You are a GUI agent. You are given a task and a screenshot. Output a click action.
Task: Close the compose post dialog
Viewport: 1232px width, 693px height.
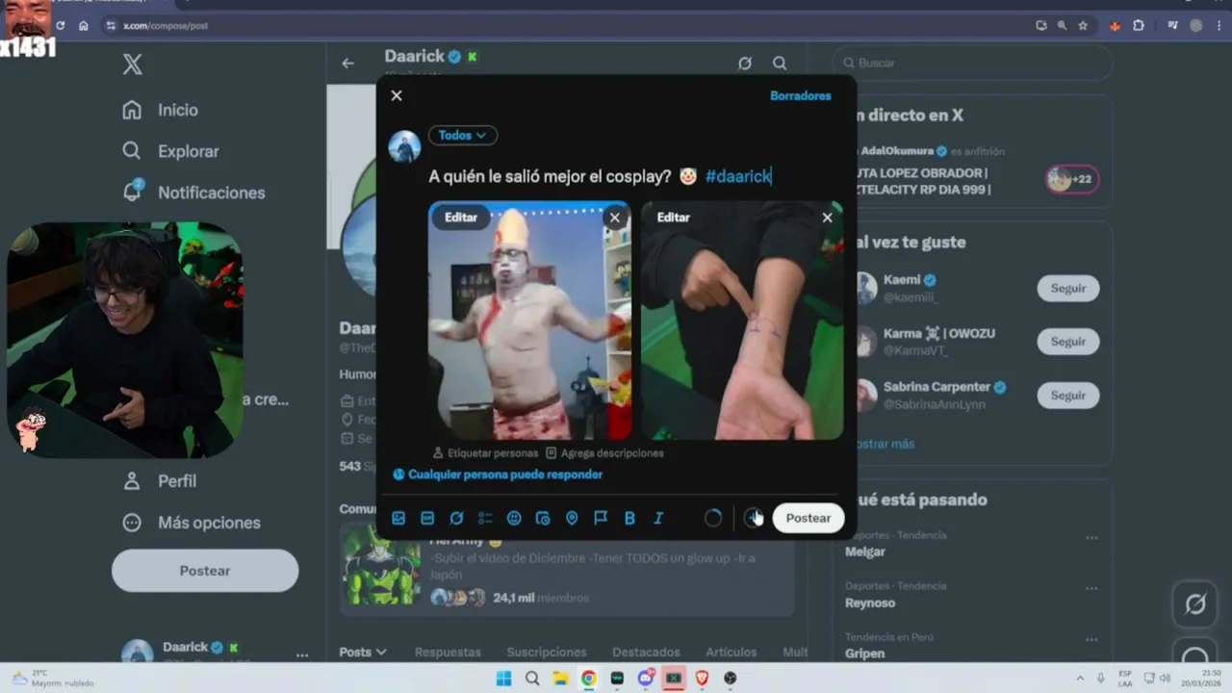click(397, 95)
